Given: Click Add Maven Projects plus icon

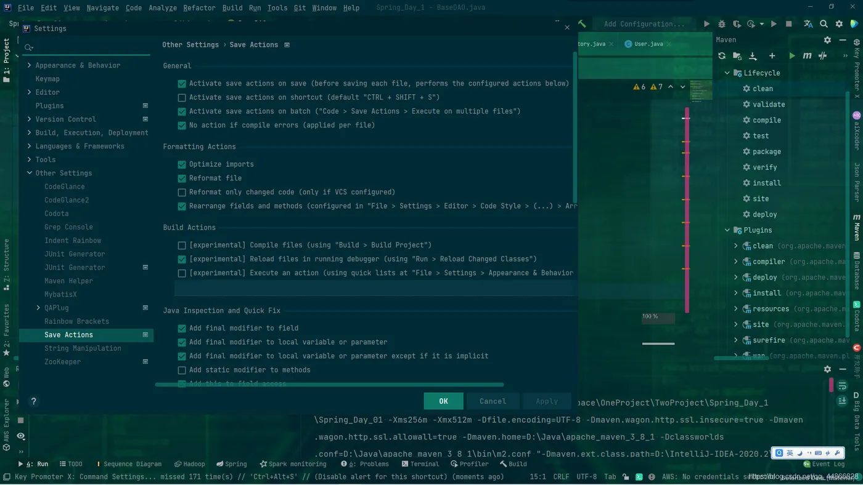Looking at the screenshot, I should [772, 56].
